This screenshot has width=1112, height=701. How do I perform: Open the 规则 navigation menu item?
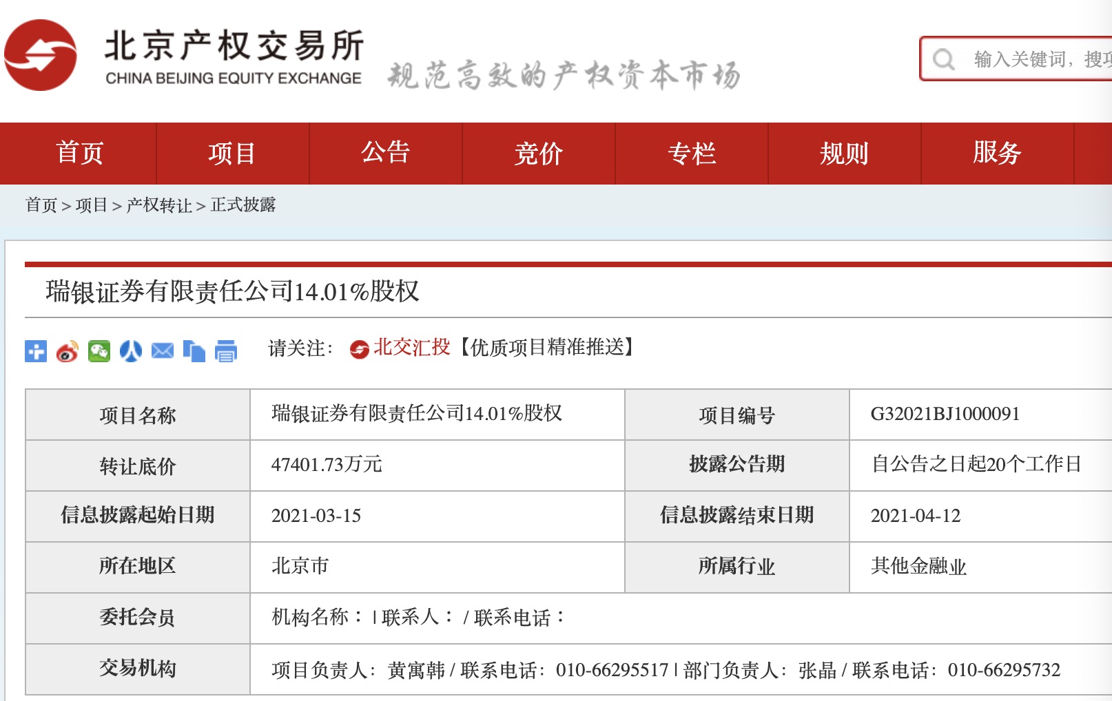[x=844, y=153]
